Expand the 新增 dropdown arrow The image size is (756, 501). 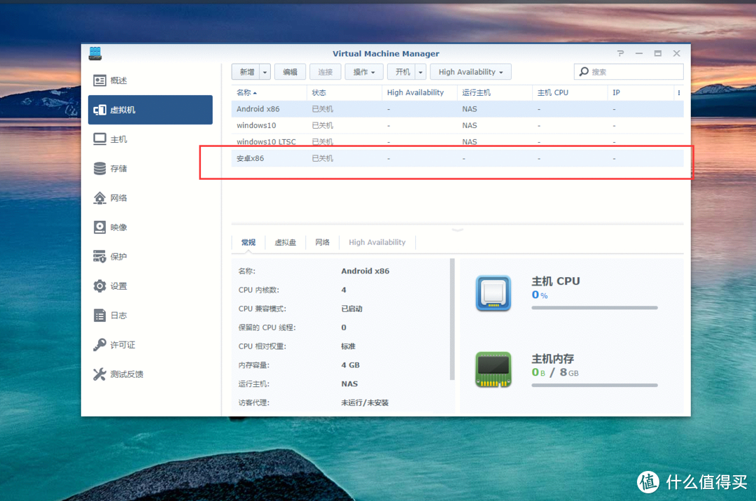(x=265, y=72)
